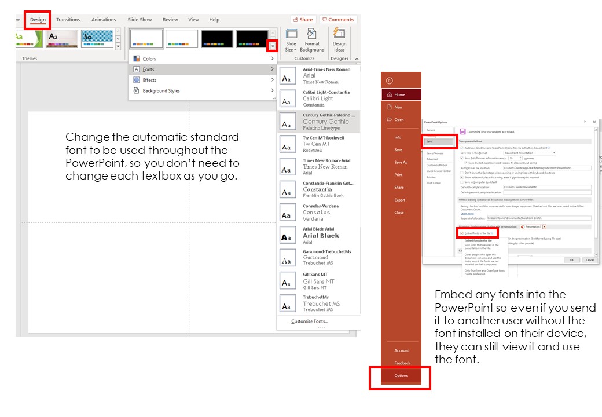Switch to the Transitions tab
The height and width of the screenshot is (417, 602).
click(68, 20)
